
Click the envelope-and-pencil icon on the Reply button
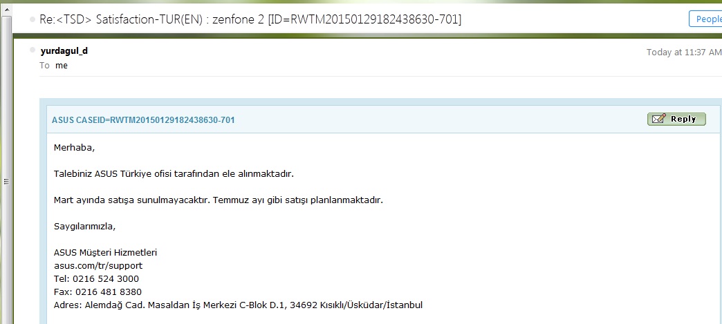(x=659, y=120)
